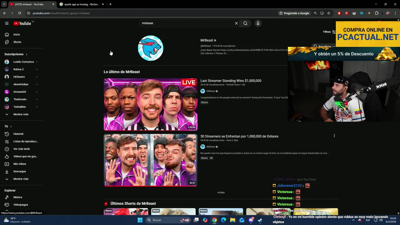400x225 pixels.
Task: Open File Explorer from the taskbar
Action: click(232, 220)
